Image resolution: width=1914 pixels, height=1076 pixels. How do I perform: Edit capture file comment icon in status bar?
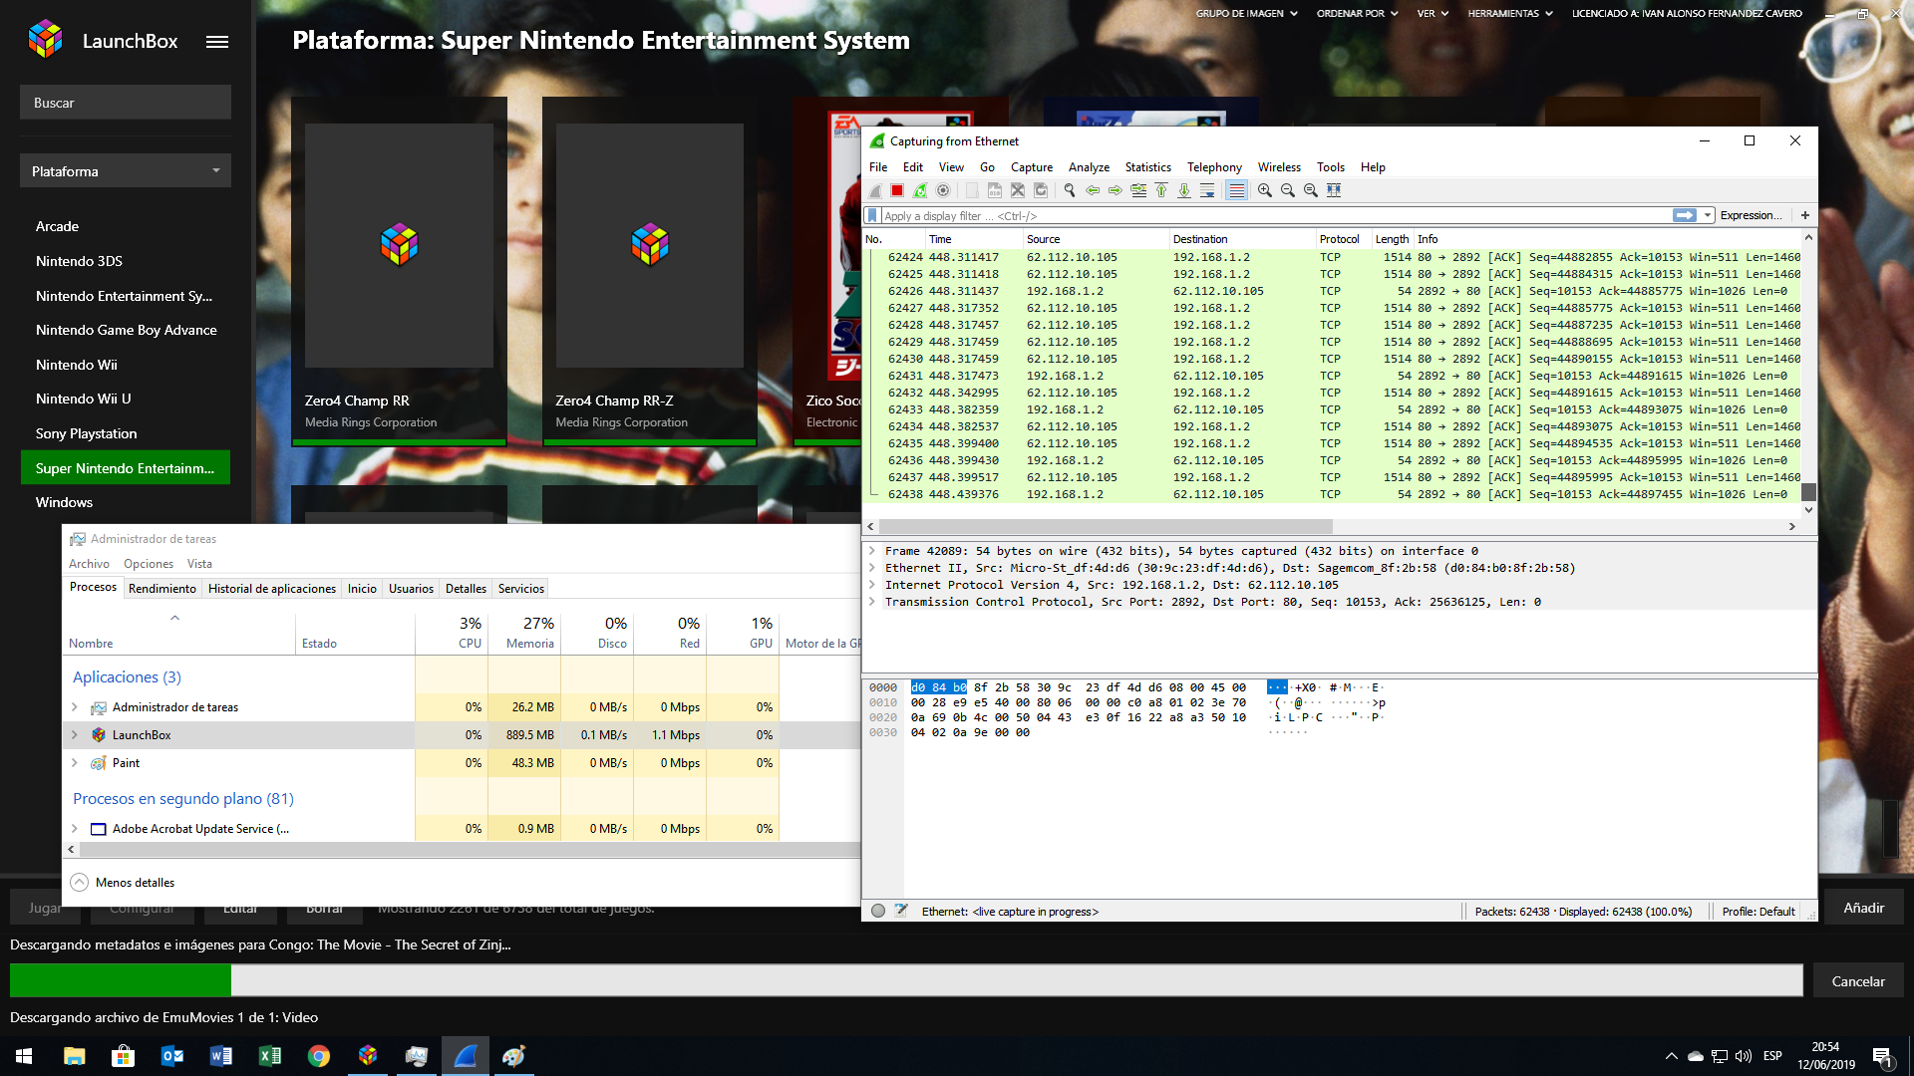[x=901, y=911]
